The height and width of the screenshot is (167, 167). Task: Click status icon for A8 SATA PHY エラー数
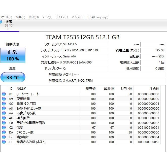pos(4,108)
